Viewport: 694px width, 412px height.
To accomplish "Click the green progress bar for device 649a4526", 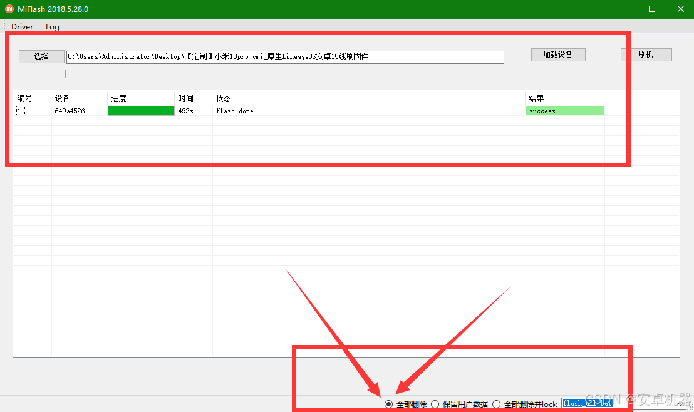I will (141, 111).
